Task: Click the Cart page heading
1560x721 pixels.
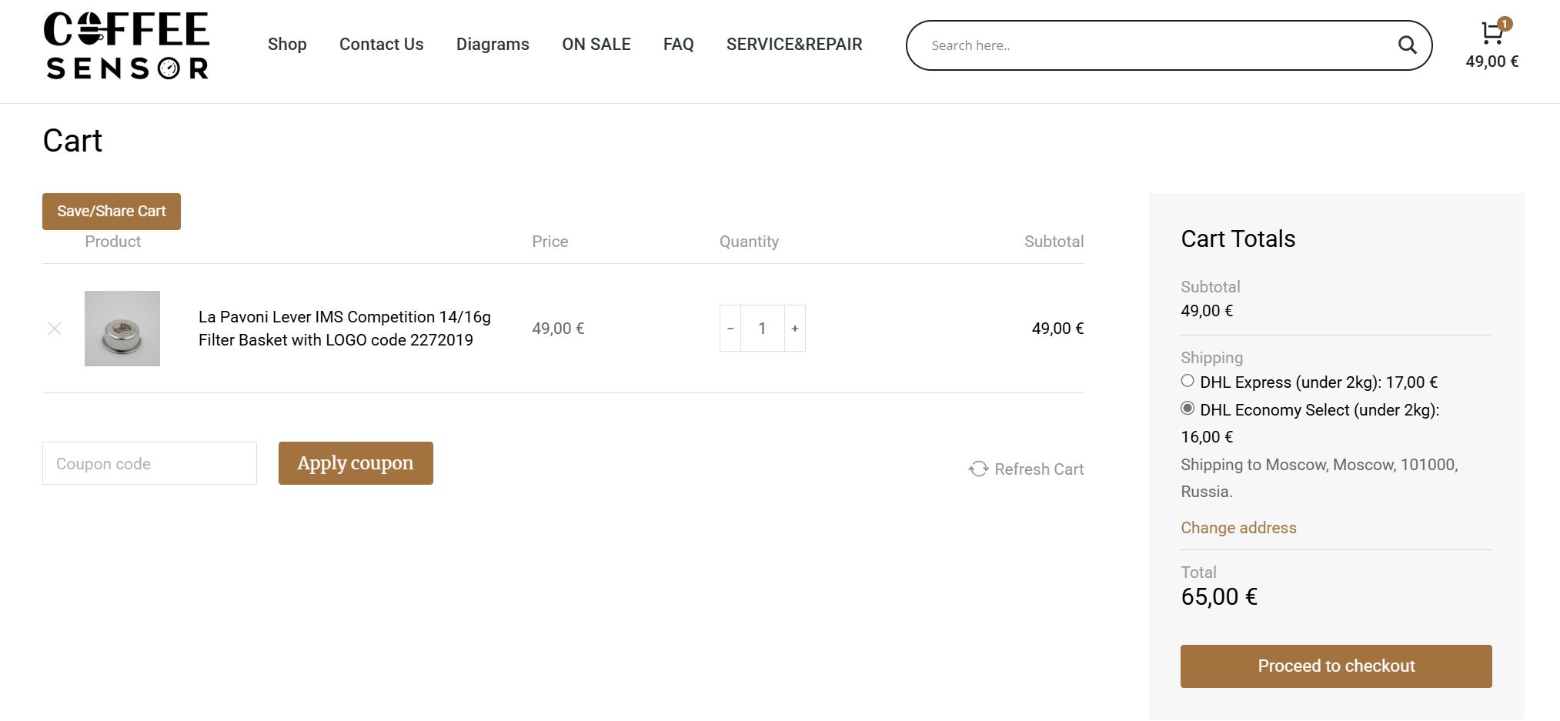Action: [x=72, y=141]
